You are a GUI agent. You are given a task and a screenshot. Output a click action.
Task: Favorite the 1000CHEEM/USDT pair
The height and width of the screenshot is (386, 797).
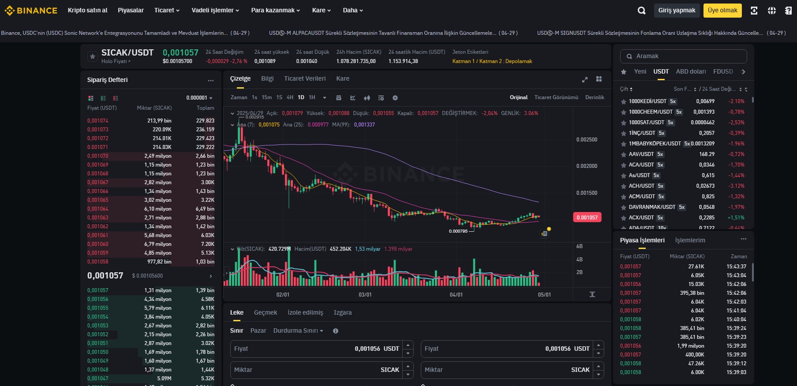coord(624,112)
